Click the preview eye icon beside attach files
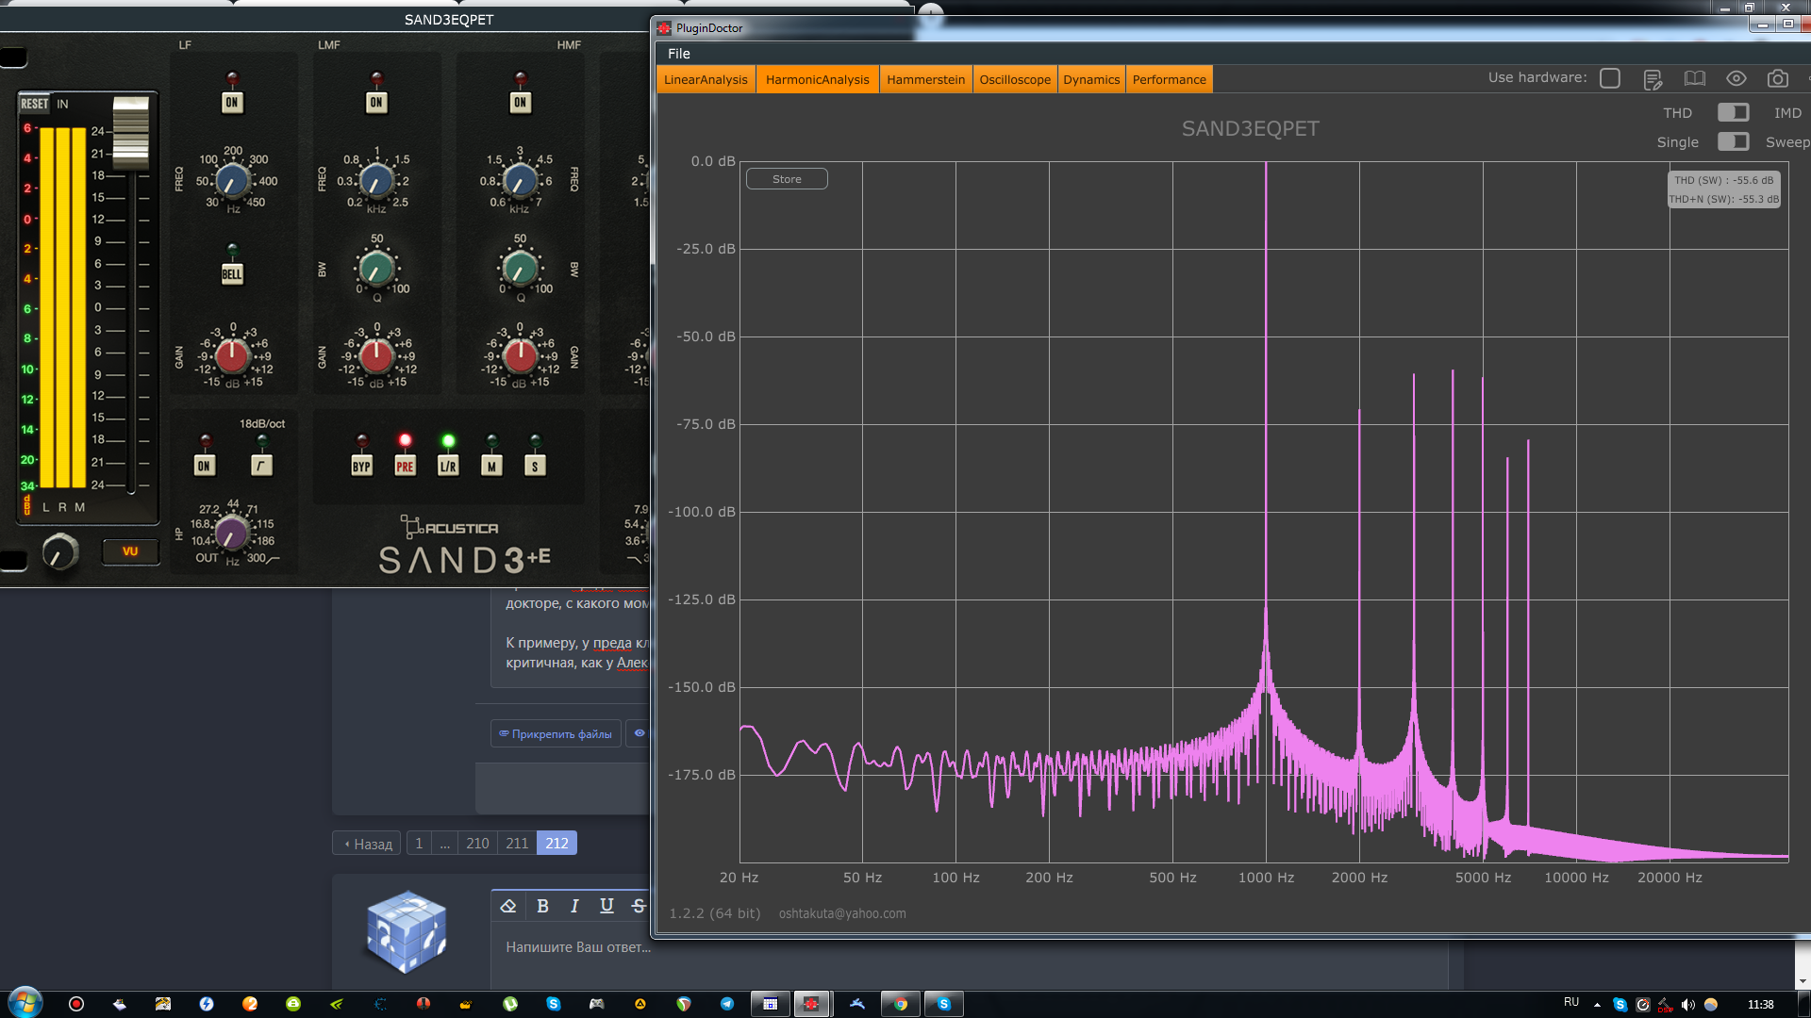 tap(640, 733)
